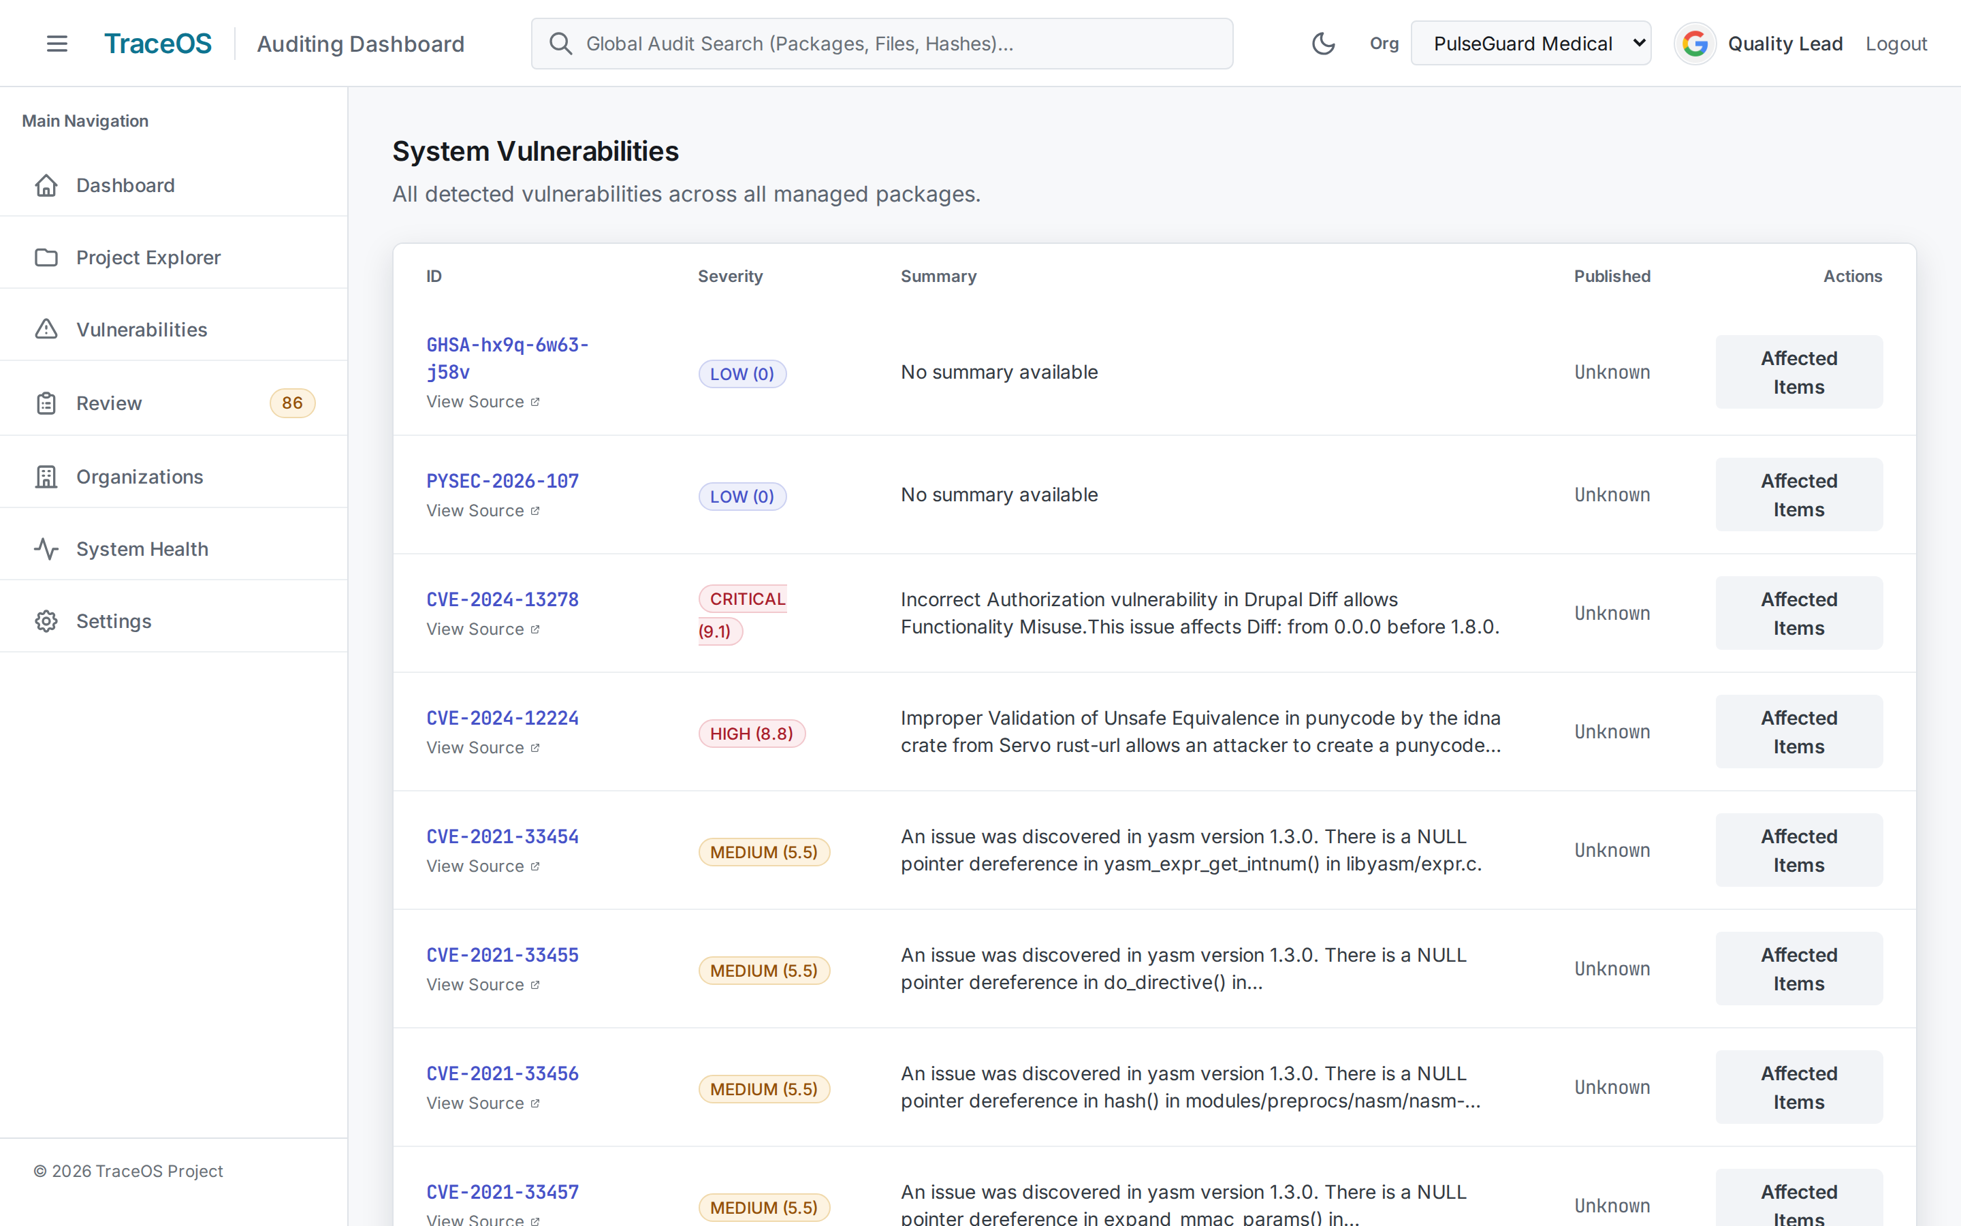Click the Organizations building icon
The height and width of the screenshot is (1226, 1961).
click(46, 477)
